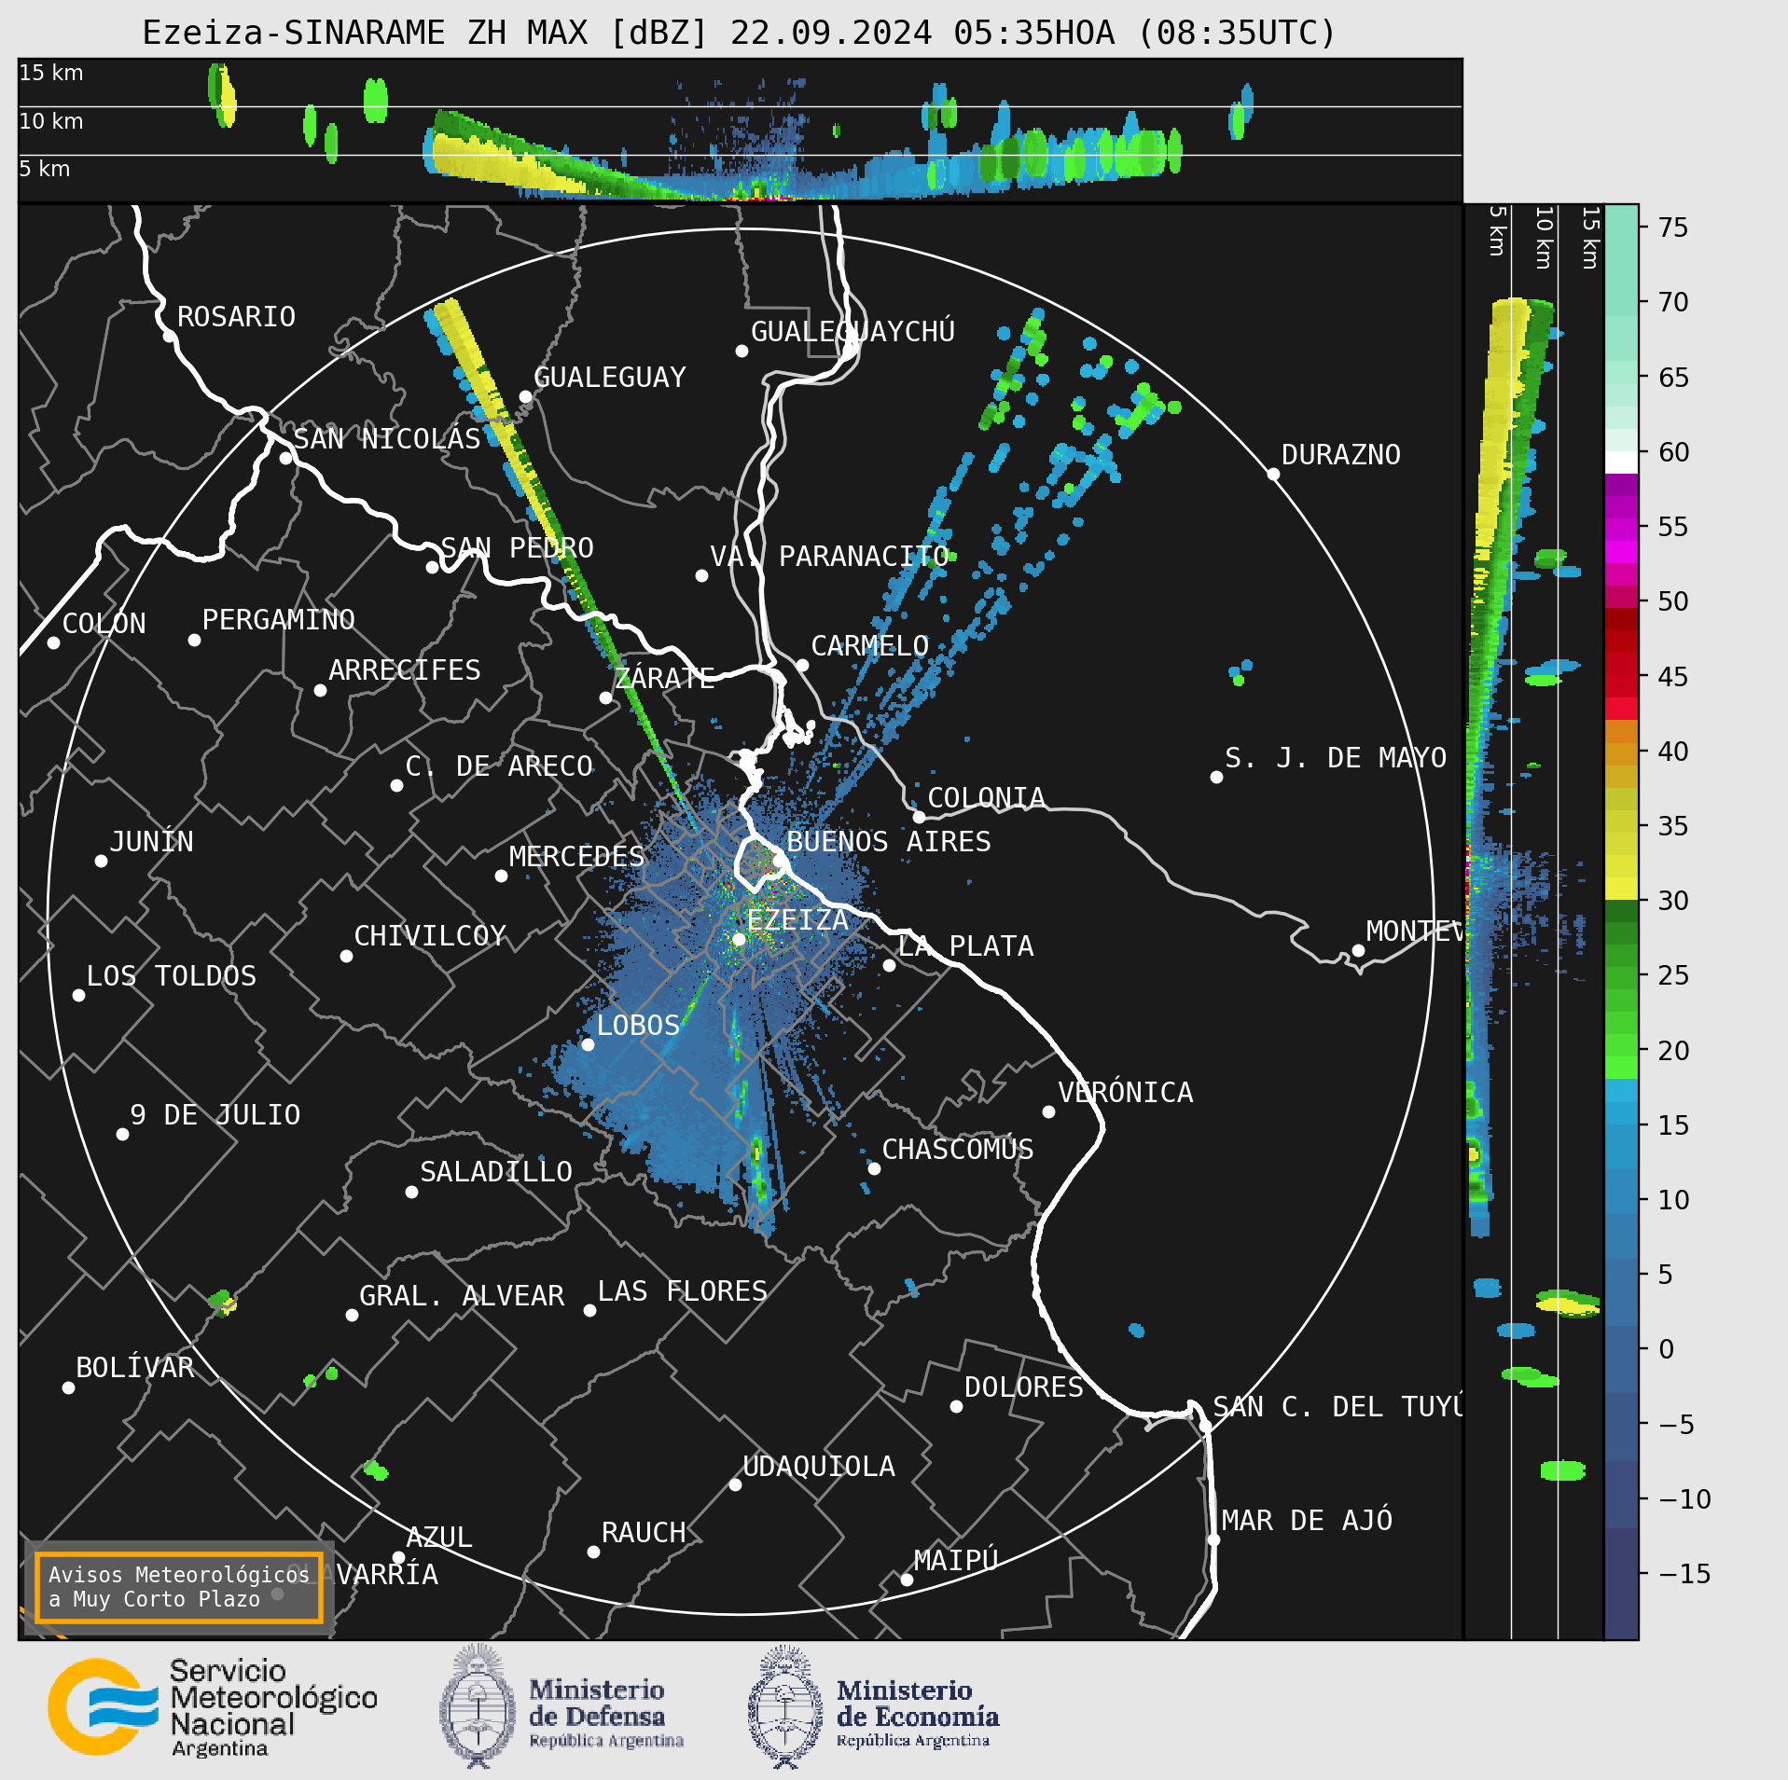Click the Avisos Meteorológicos a Muy Corto Plazo box

(x=178, y=1587)
